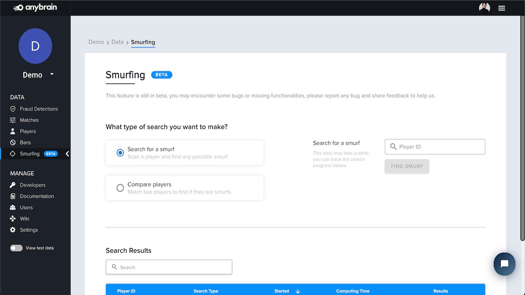Select Compare players radio option
This screenshot has height=295, width=525.
(120, 188)
